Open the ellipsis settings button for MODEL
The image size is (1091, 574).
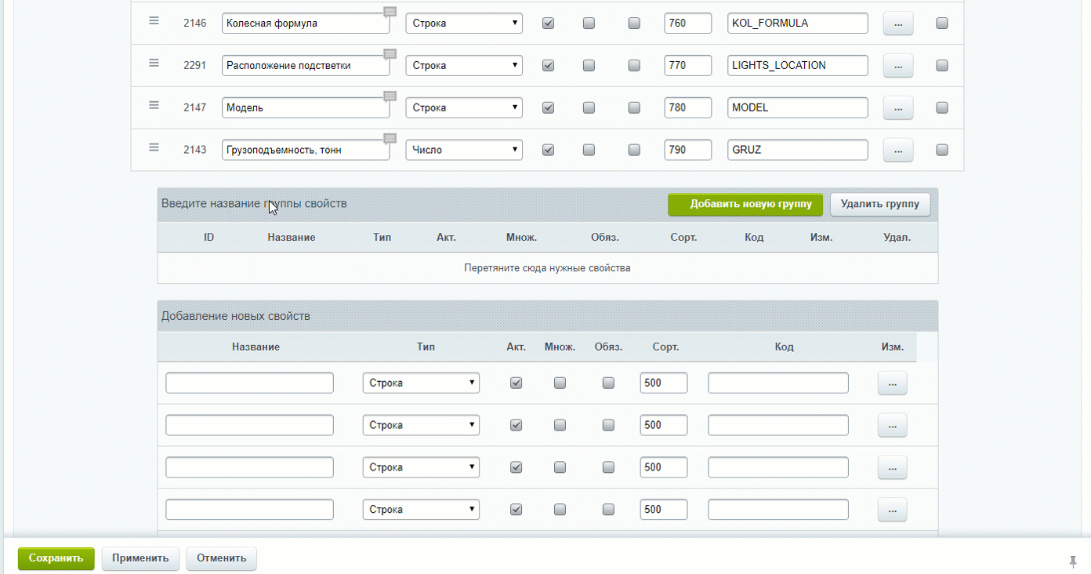point(898,108)
